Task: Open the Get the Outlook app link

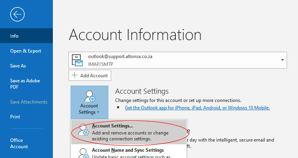Action: coord(197,108)
